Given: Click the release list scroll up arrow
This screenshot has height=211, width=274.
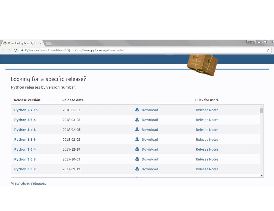Looking at the screenshot, I should 262,107.
